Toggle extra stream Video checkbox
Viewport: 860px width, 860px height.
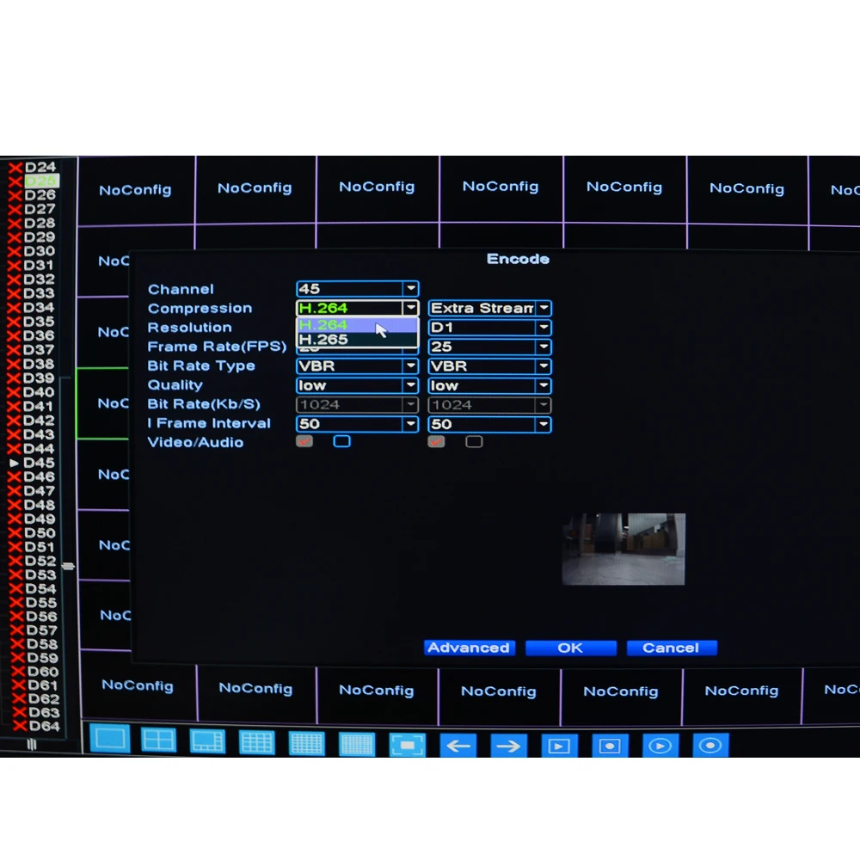(x=436, y=441)
